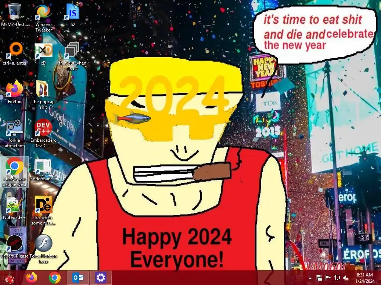Open Firefox from the taskbar
The width and height of the screenshot is (381, 285).
pos(32,278)
